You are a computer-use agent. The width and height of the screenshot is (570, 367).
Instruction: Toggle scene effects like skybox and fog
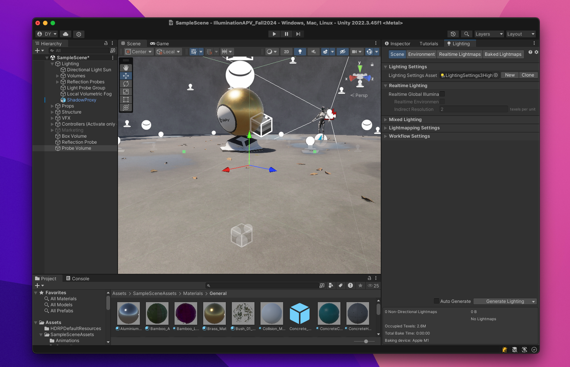tap(325, 52)
